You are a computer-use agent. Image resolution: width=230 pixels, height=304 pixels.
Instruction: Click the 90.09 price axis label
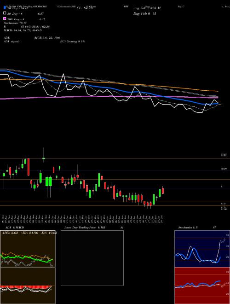pyautogui.click(x=224, y=169)
